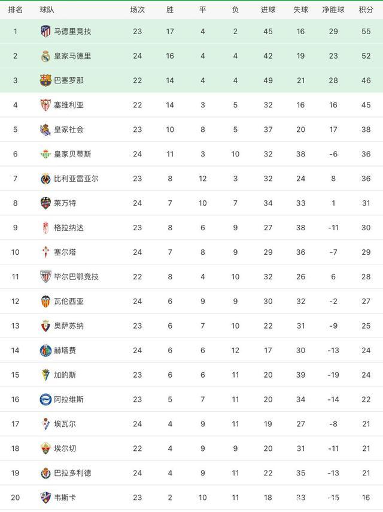Click the Real Madrid club crest

click(45, 56)
